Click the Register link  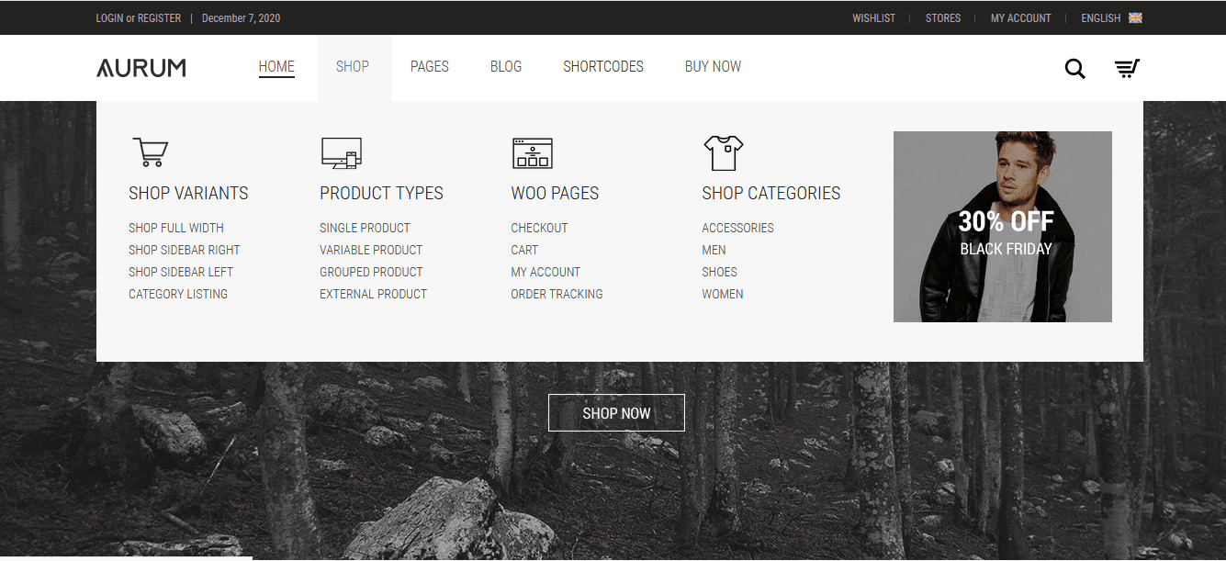160,18
